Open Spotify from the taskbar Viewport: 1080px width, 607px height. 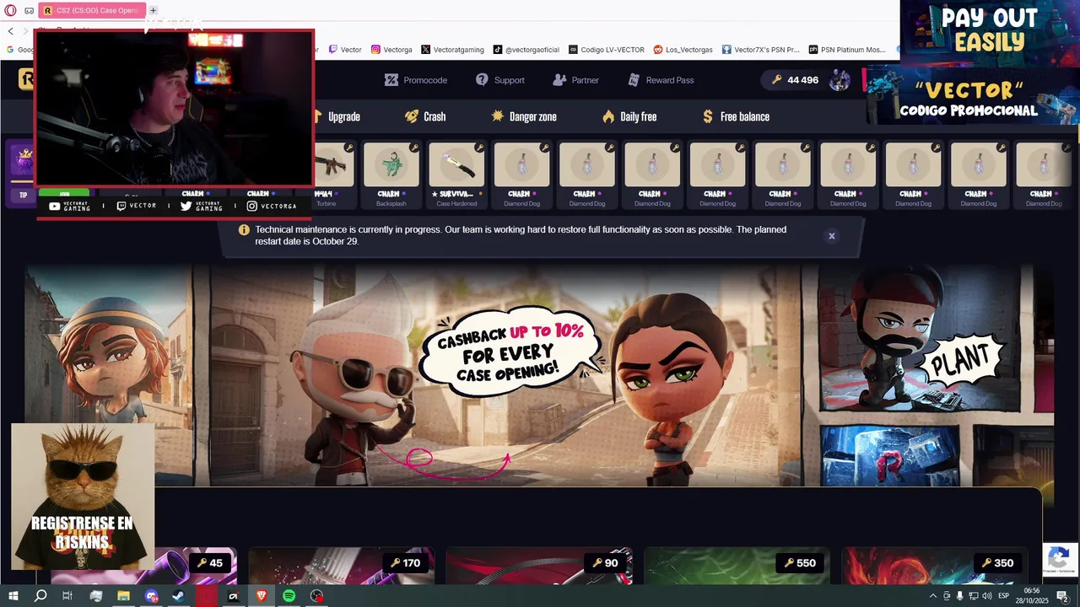coord(289,596)
